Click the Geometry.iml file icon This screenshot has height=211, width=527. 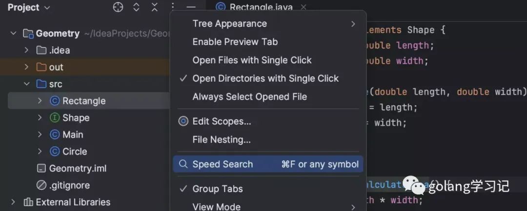(x=41, y=169)
